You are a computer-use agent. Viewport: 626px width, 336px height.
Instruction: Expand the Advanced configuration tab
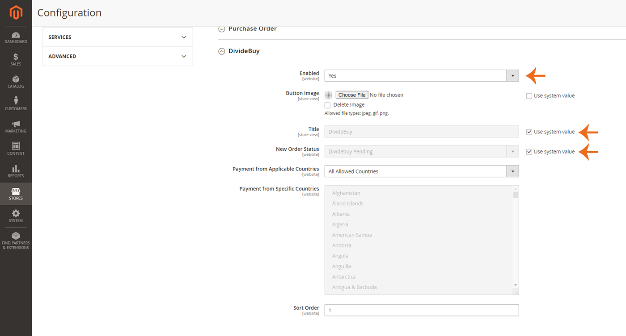118,56
